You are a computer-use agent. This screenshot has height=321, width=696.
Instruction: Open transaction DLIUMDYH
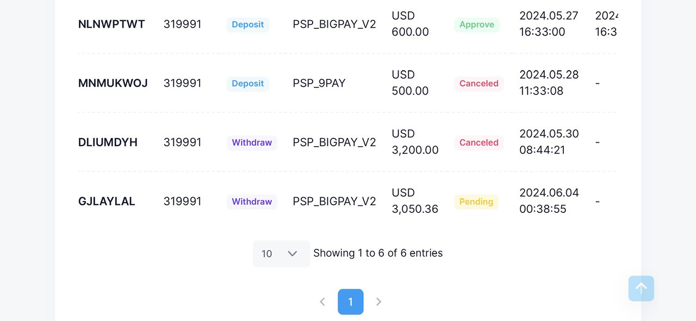tap(108, 142)
